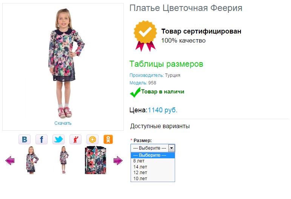This screenshot has height=199, width=291.
Task: Click the right purple carousel arrow
Action: point(118,161)
